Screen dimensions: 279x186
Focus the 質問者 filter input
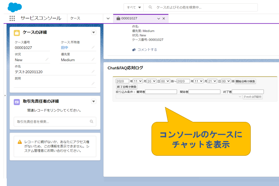click(x=161, y=92)
